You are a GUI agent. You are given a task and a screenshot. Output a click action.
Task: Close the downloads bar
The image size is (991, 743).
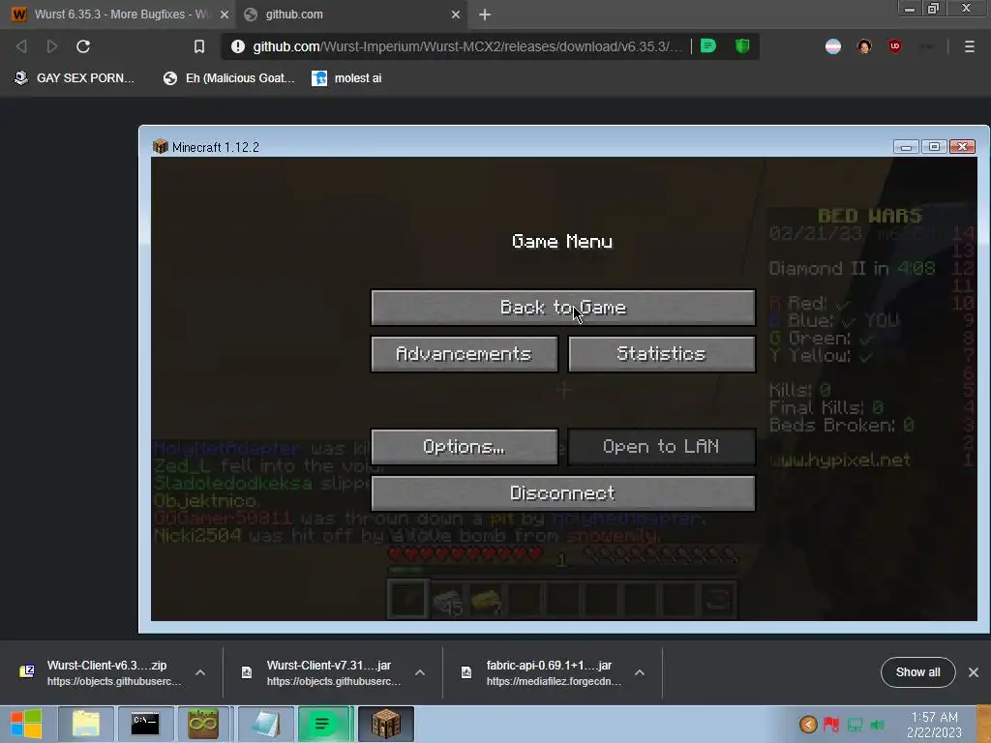point(974,672)
